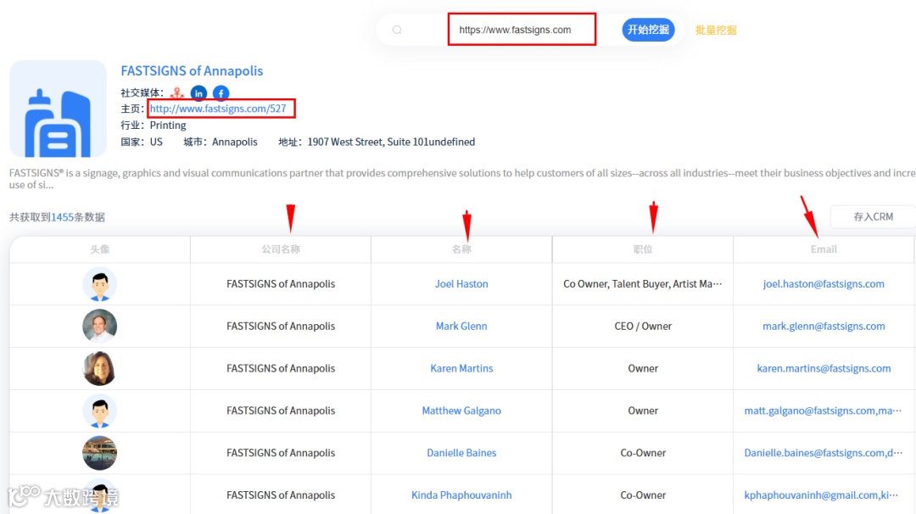Open Matthew Galgano's profile link
The image size is (916, 514).
point(461,411)
